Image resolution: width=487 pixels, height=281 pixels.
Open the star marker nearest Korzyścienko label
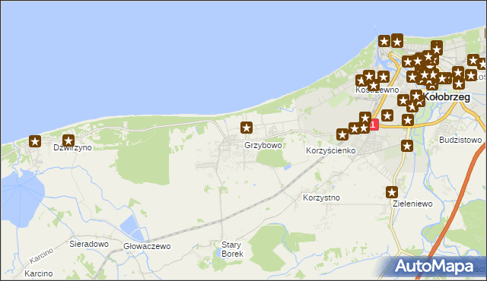tap(342, 134)
